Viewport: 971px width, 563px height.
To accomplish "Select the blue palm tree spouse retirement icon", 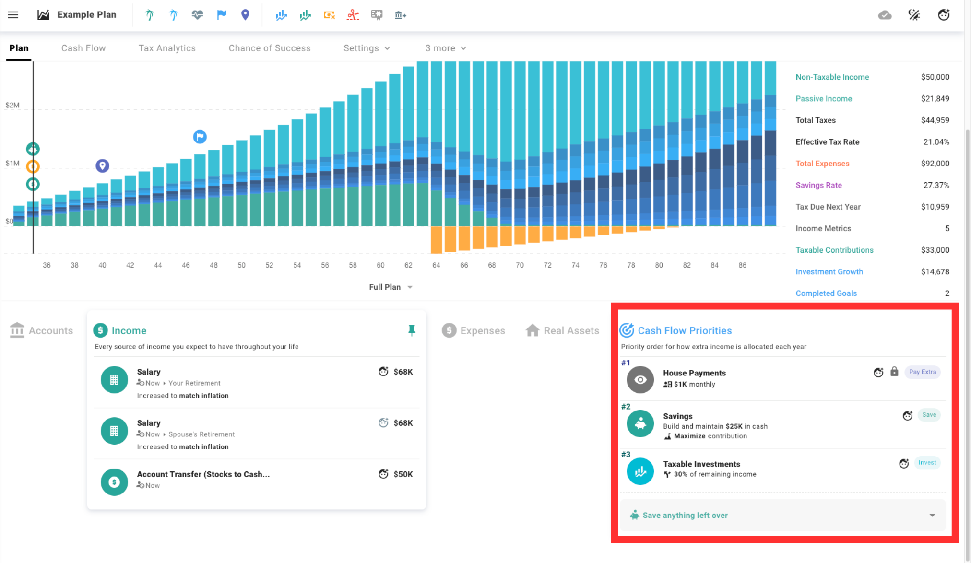I will (173, 14).
